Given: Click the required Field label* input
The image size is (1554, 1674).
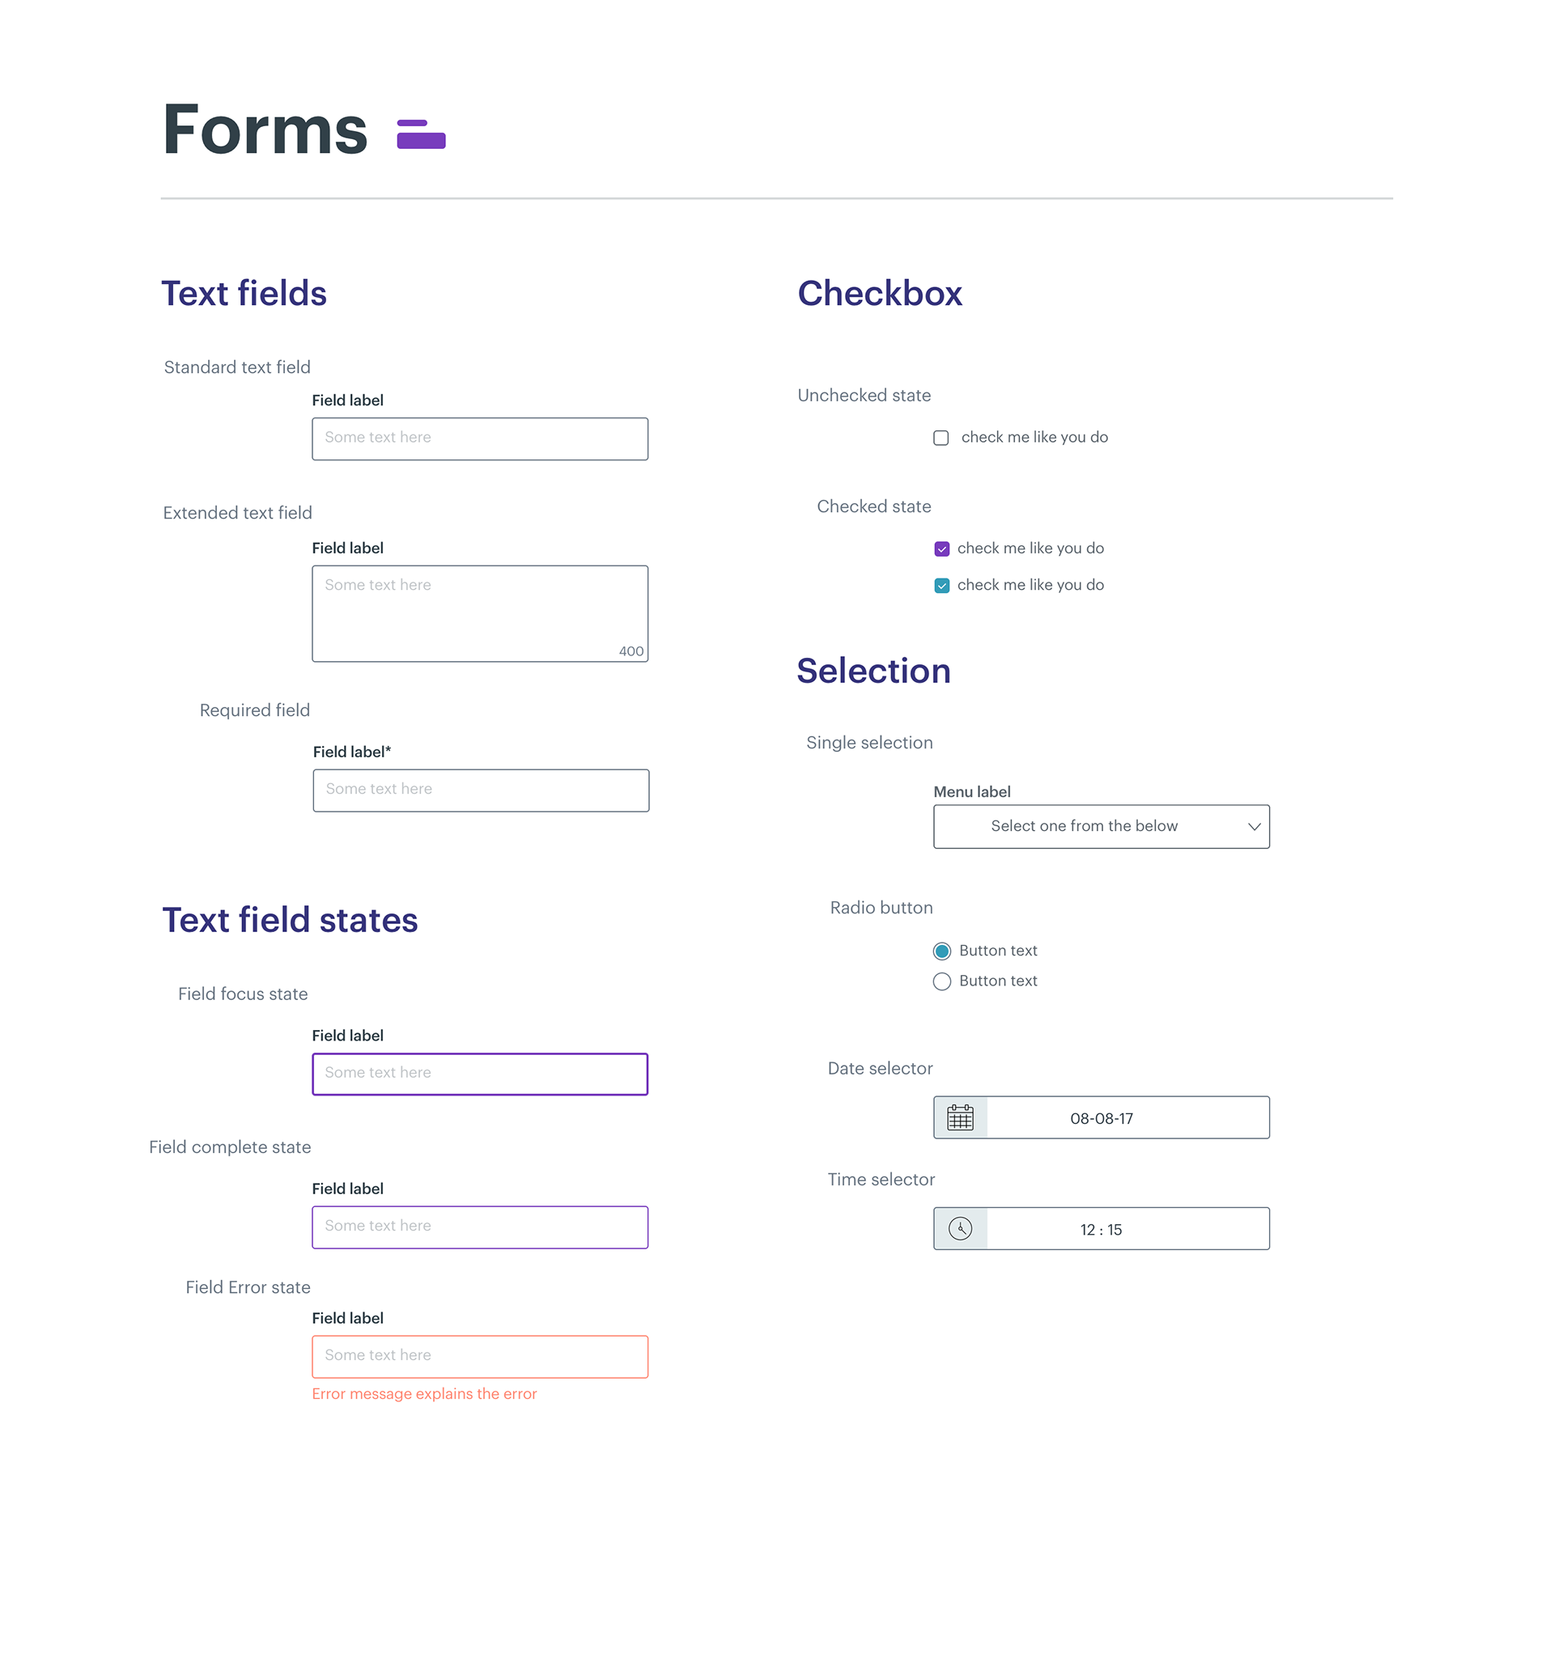Looking at the screenshot, I should 480,790.
